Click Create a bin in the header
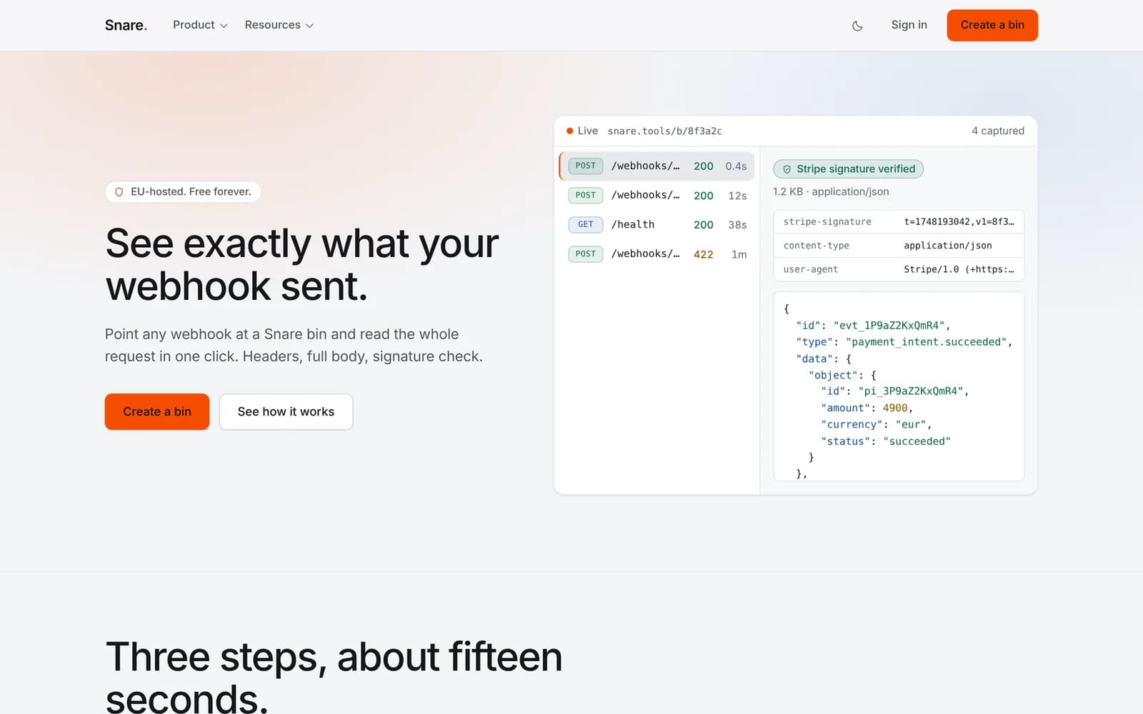The image size is (1143, 714). coord(992,25)
